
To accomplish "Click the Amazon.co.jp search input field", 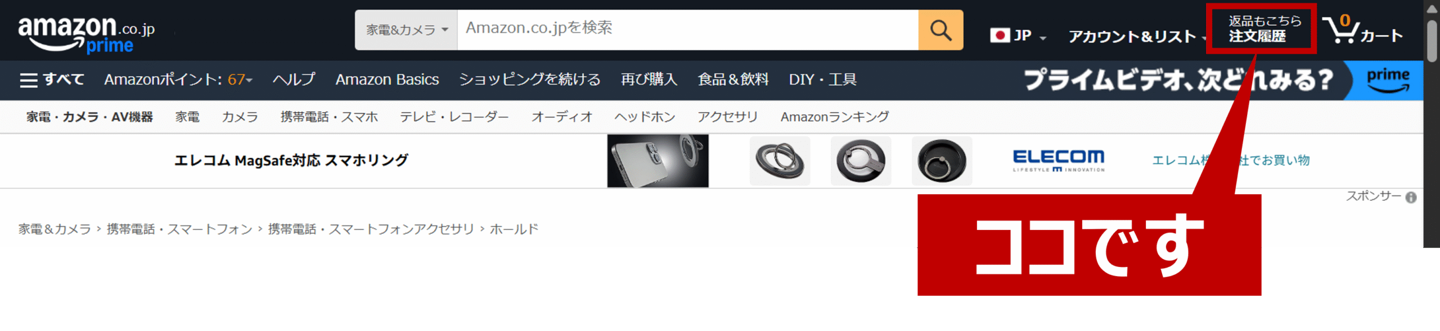I will [x=688, y=30].
